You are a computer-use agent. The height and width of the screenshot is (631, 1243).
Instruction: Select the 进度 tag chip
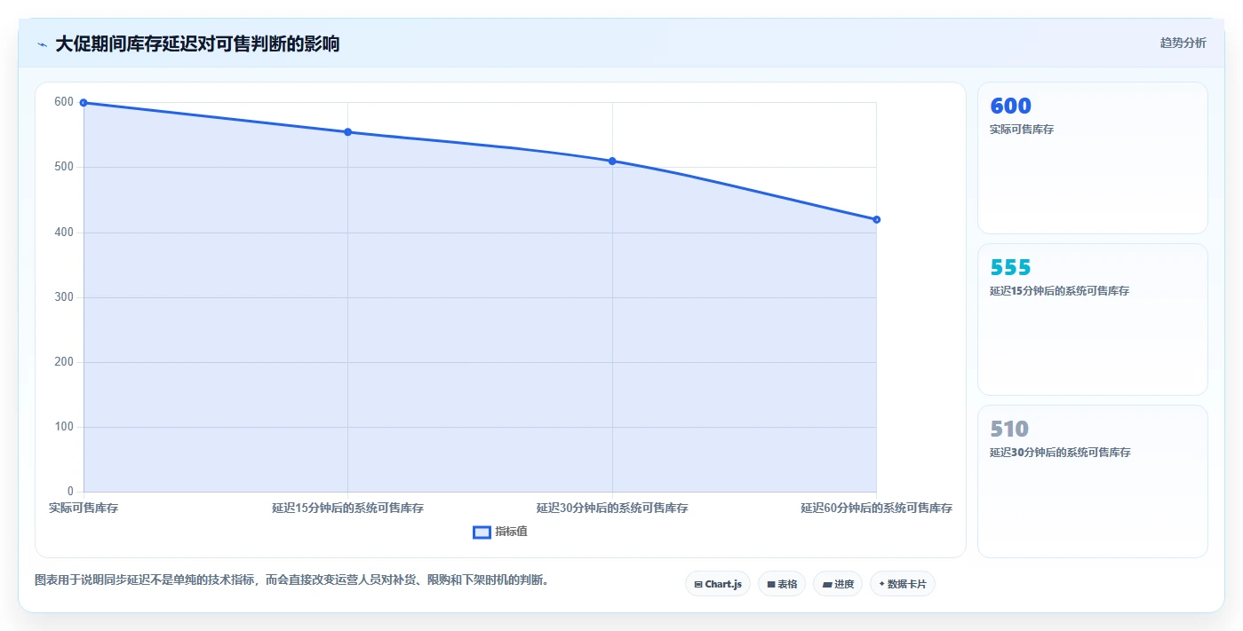pyautogui.click(x=838, y=584)
